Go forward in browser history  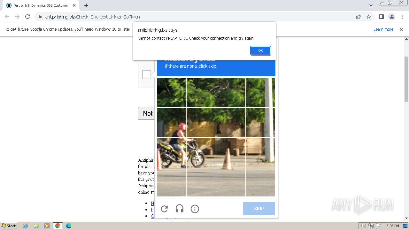coord(17,17)
